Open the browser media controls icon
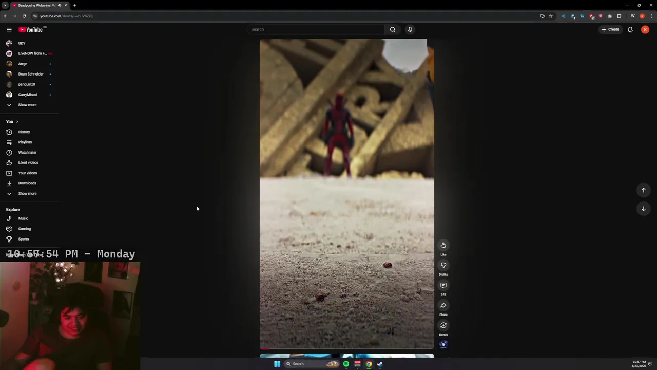The image size is (657, 370). pyautogui.click(x=633, y=16)
